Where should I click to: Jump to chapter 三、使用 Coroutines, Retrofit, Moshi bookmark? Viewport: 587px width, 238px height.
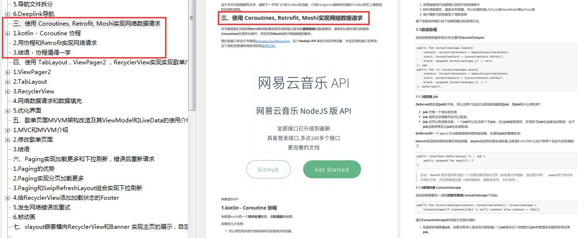86,23
